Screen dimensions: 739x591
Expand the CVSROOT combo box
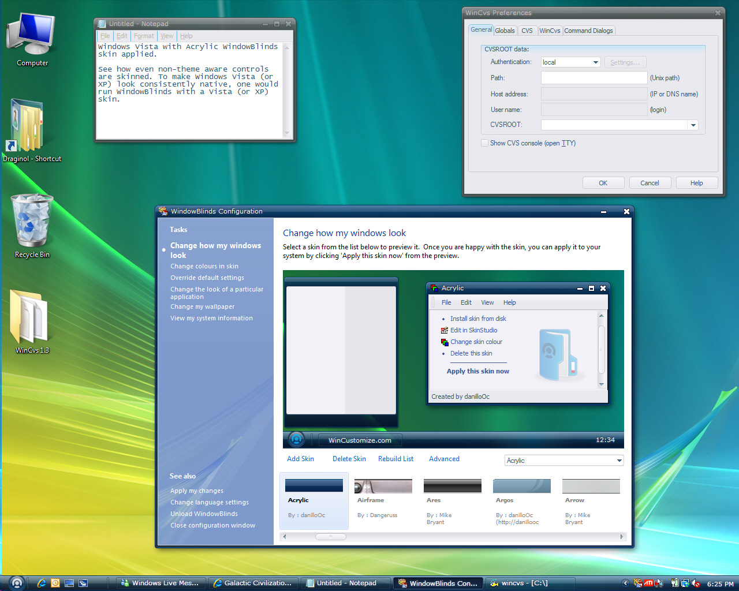coord(693,125)
